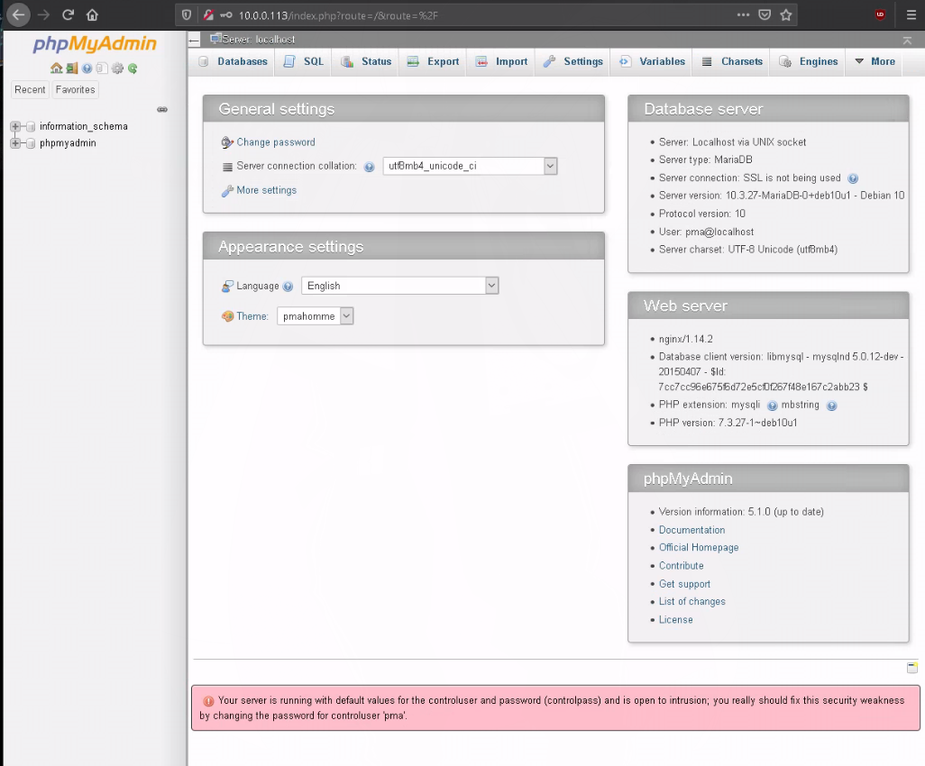
Task: Open the Engines tab
Action: pyautogui.click(x=808, y=61)
